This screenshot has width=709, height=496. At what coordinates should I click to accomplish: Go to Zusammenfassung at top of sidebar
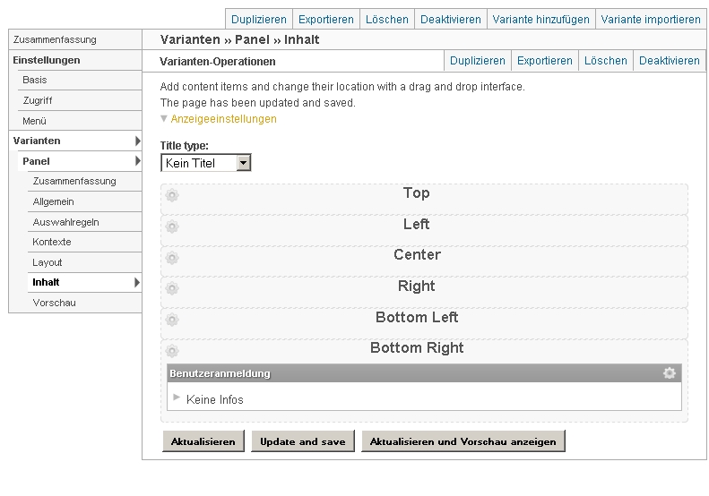point(55,39)
